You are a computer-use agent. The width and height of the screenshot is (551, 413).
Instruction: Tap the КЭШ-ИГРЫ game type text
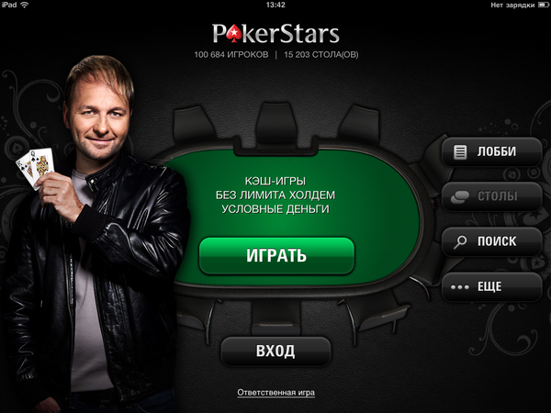(275, 181)
